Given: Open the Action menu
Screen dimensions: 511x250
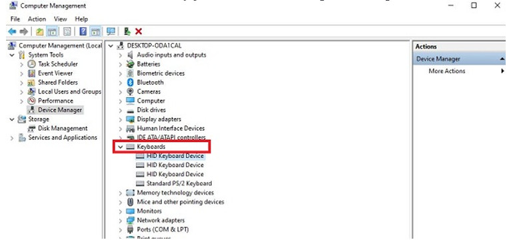Looking at the screenshot, I should [37, 19].
